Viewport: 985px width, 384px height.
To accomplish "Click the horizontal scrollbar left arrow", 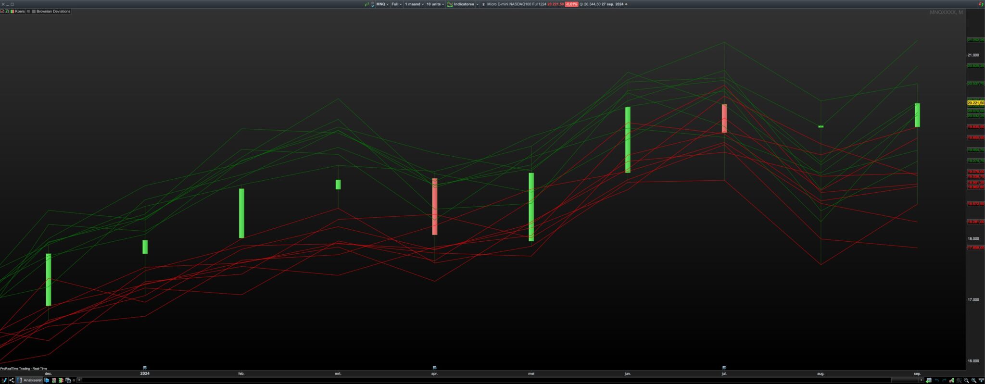I will point(79,380).
